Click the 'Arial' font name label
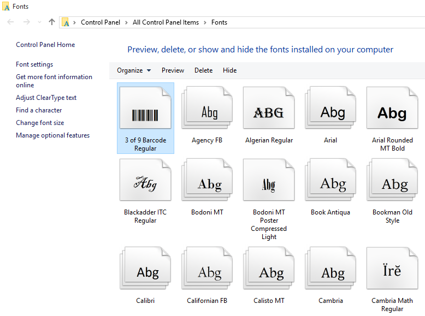The image size is (425, 316). (330, 140)
